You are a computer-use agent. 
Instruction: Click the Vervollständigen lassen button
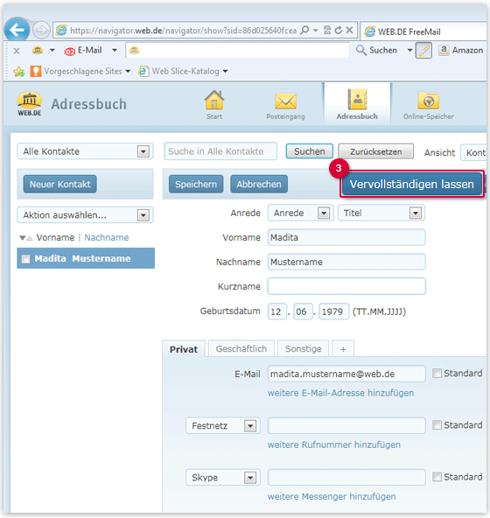(412, 184)
